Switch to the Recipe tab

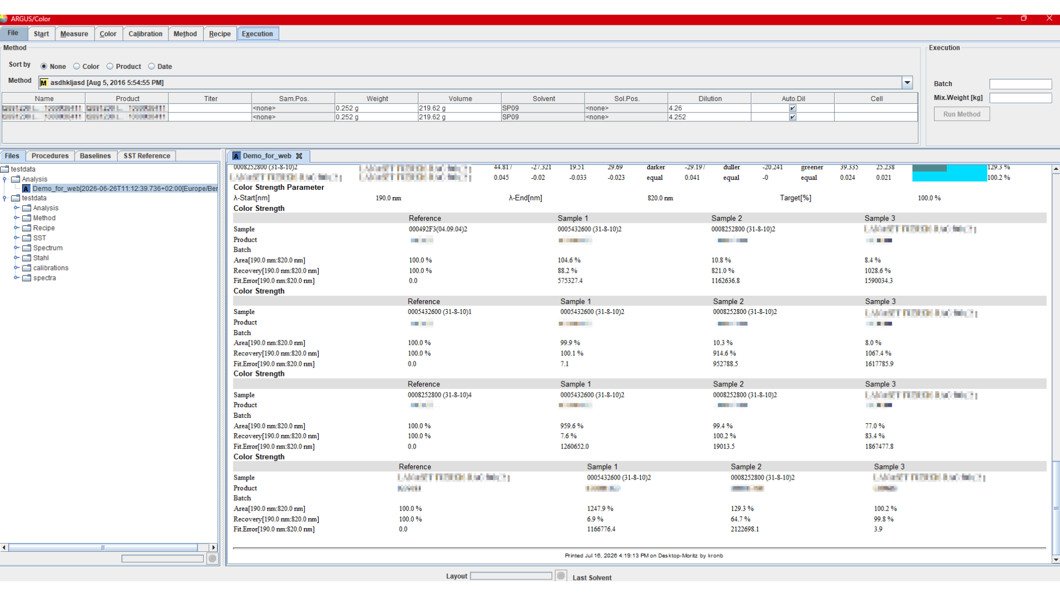pyautogui.click(x=220, y=34)
